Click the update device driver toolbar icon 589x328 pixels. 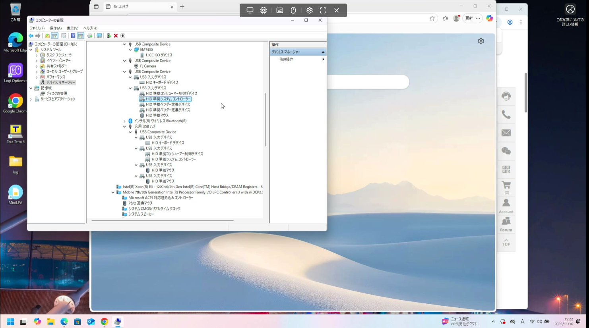(108, 36)
